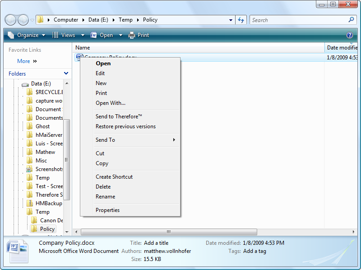Click the More link under Favorite Links

(x=23, y=61)
